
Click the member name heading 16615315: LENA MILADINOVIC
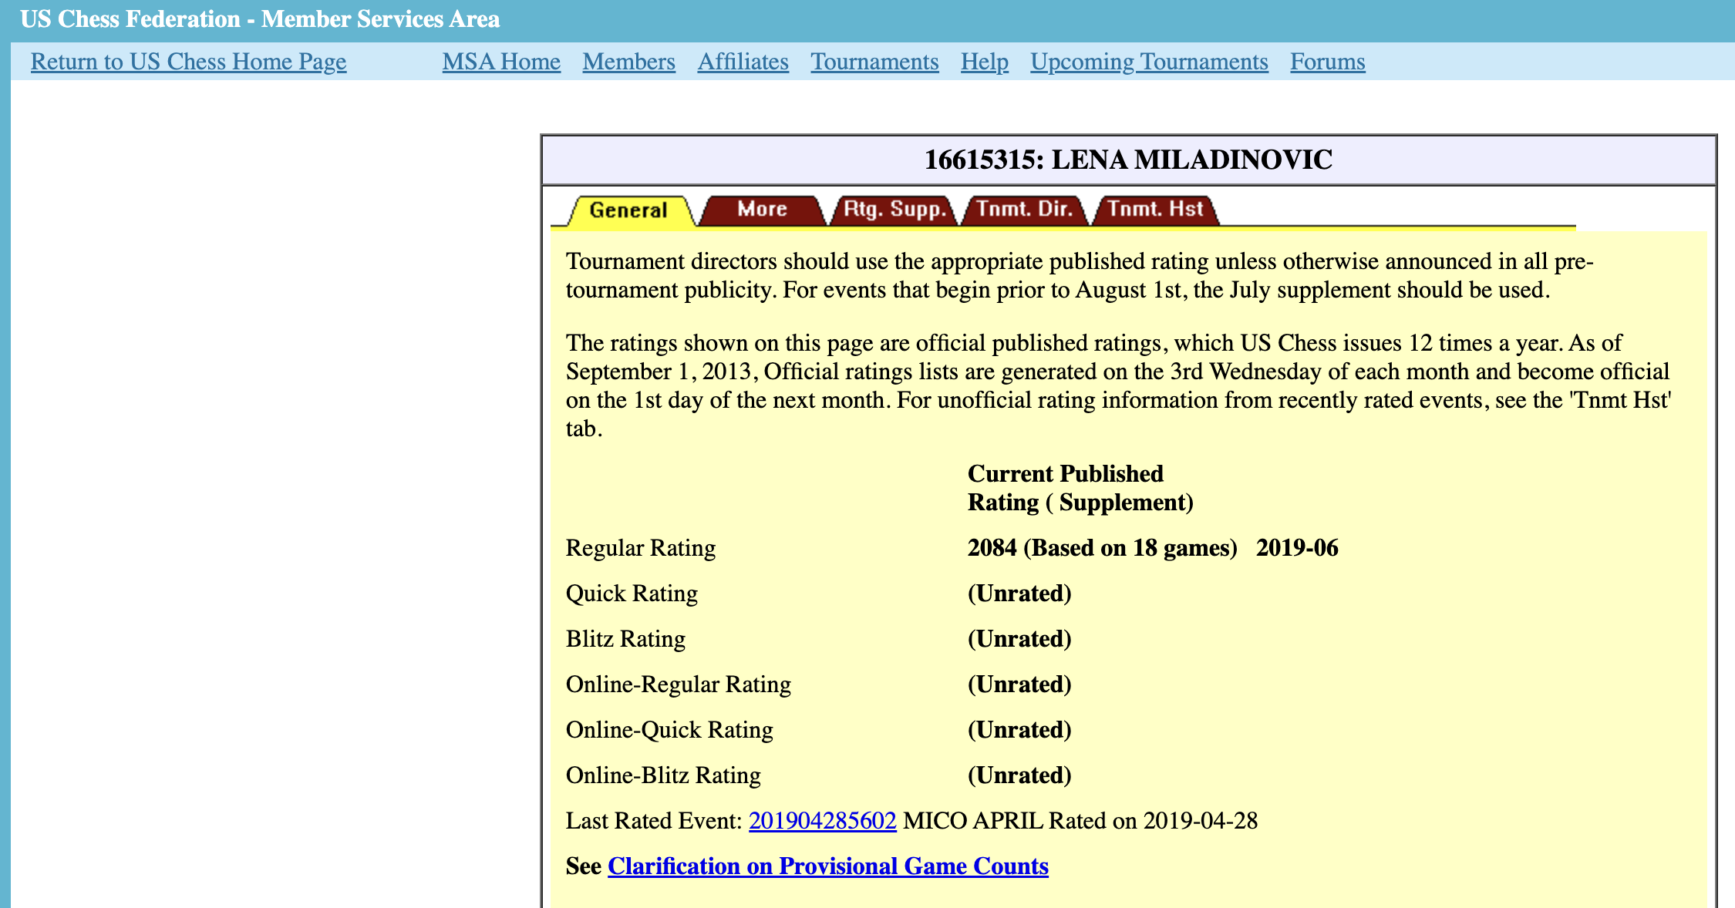[x=1128, y=160]
